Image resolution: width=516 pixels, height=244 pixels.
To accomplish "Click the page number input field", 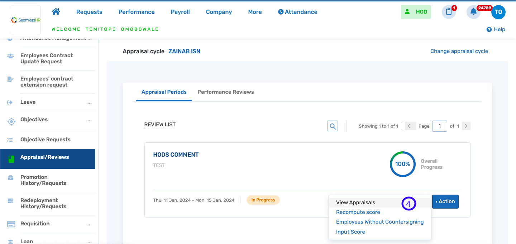I will (439, 126).
